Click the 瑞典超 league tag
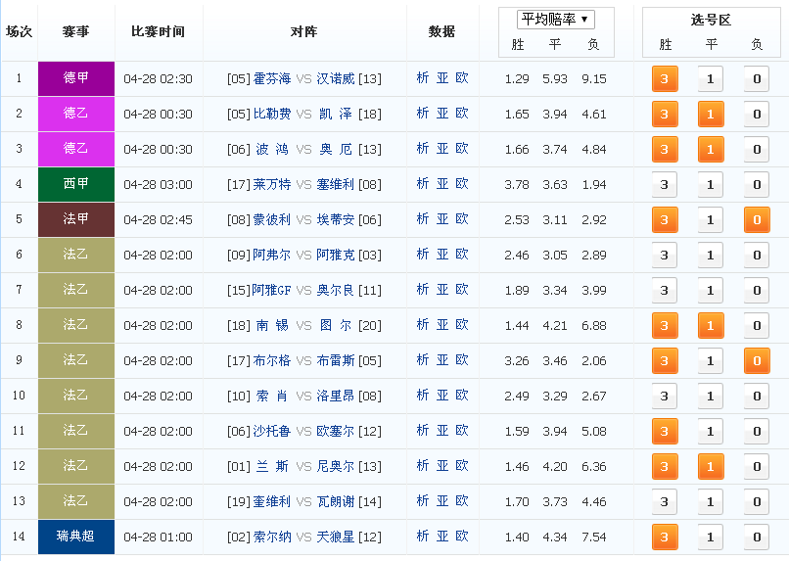789x561 pixels. coord(76,537)
